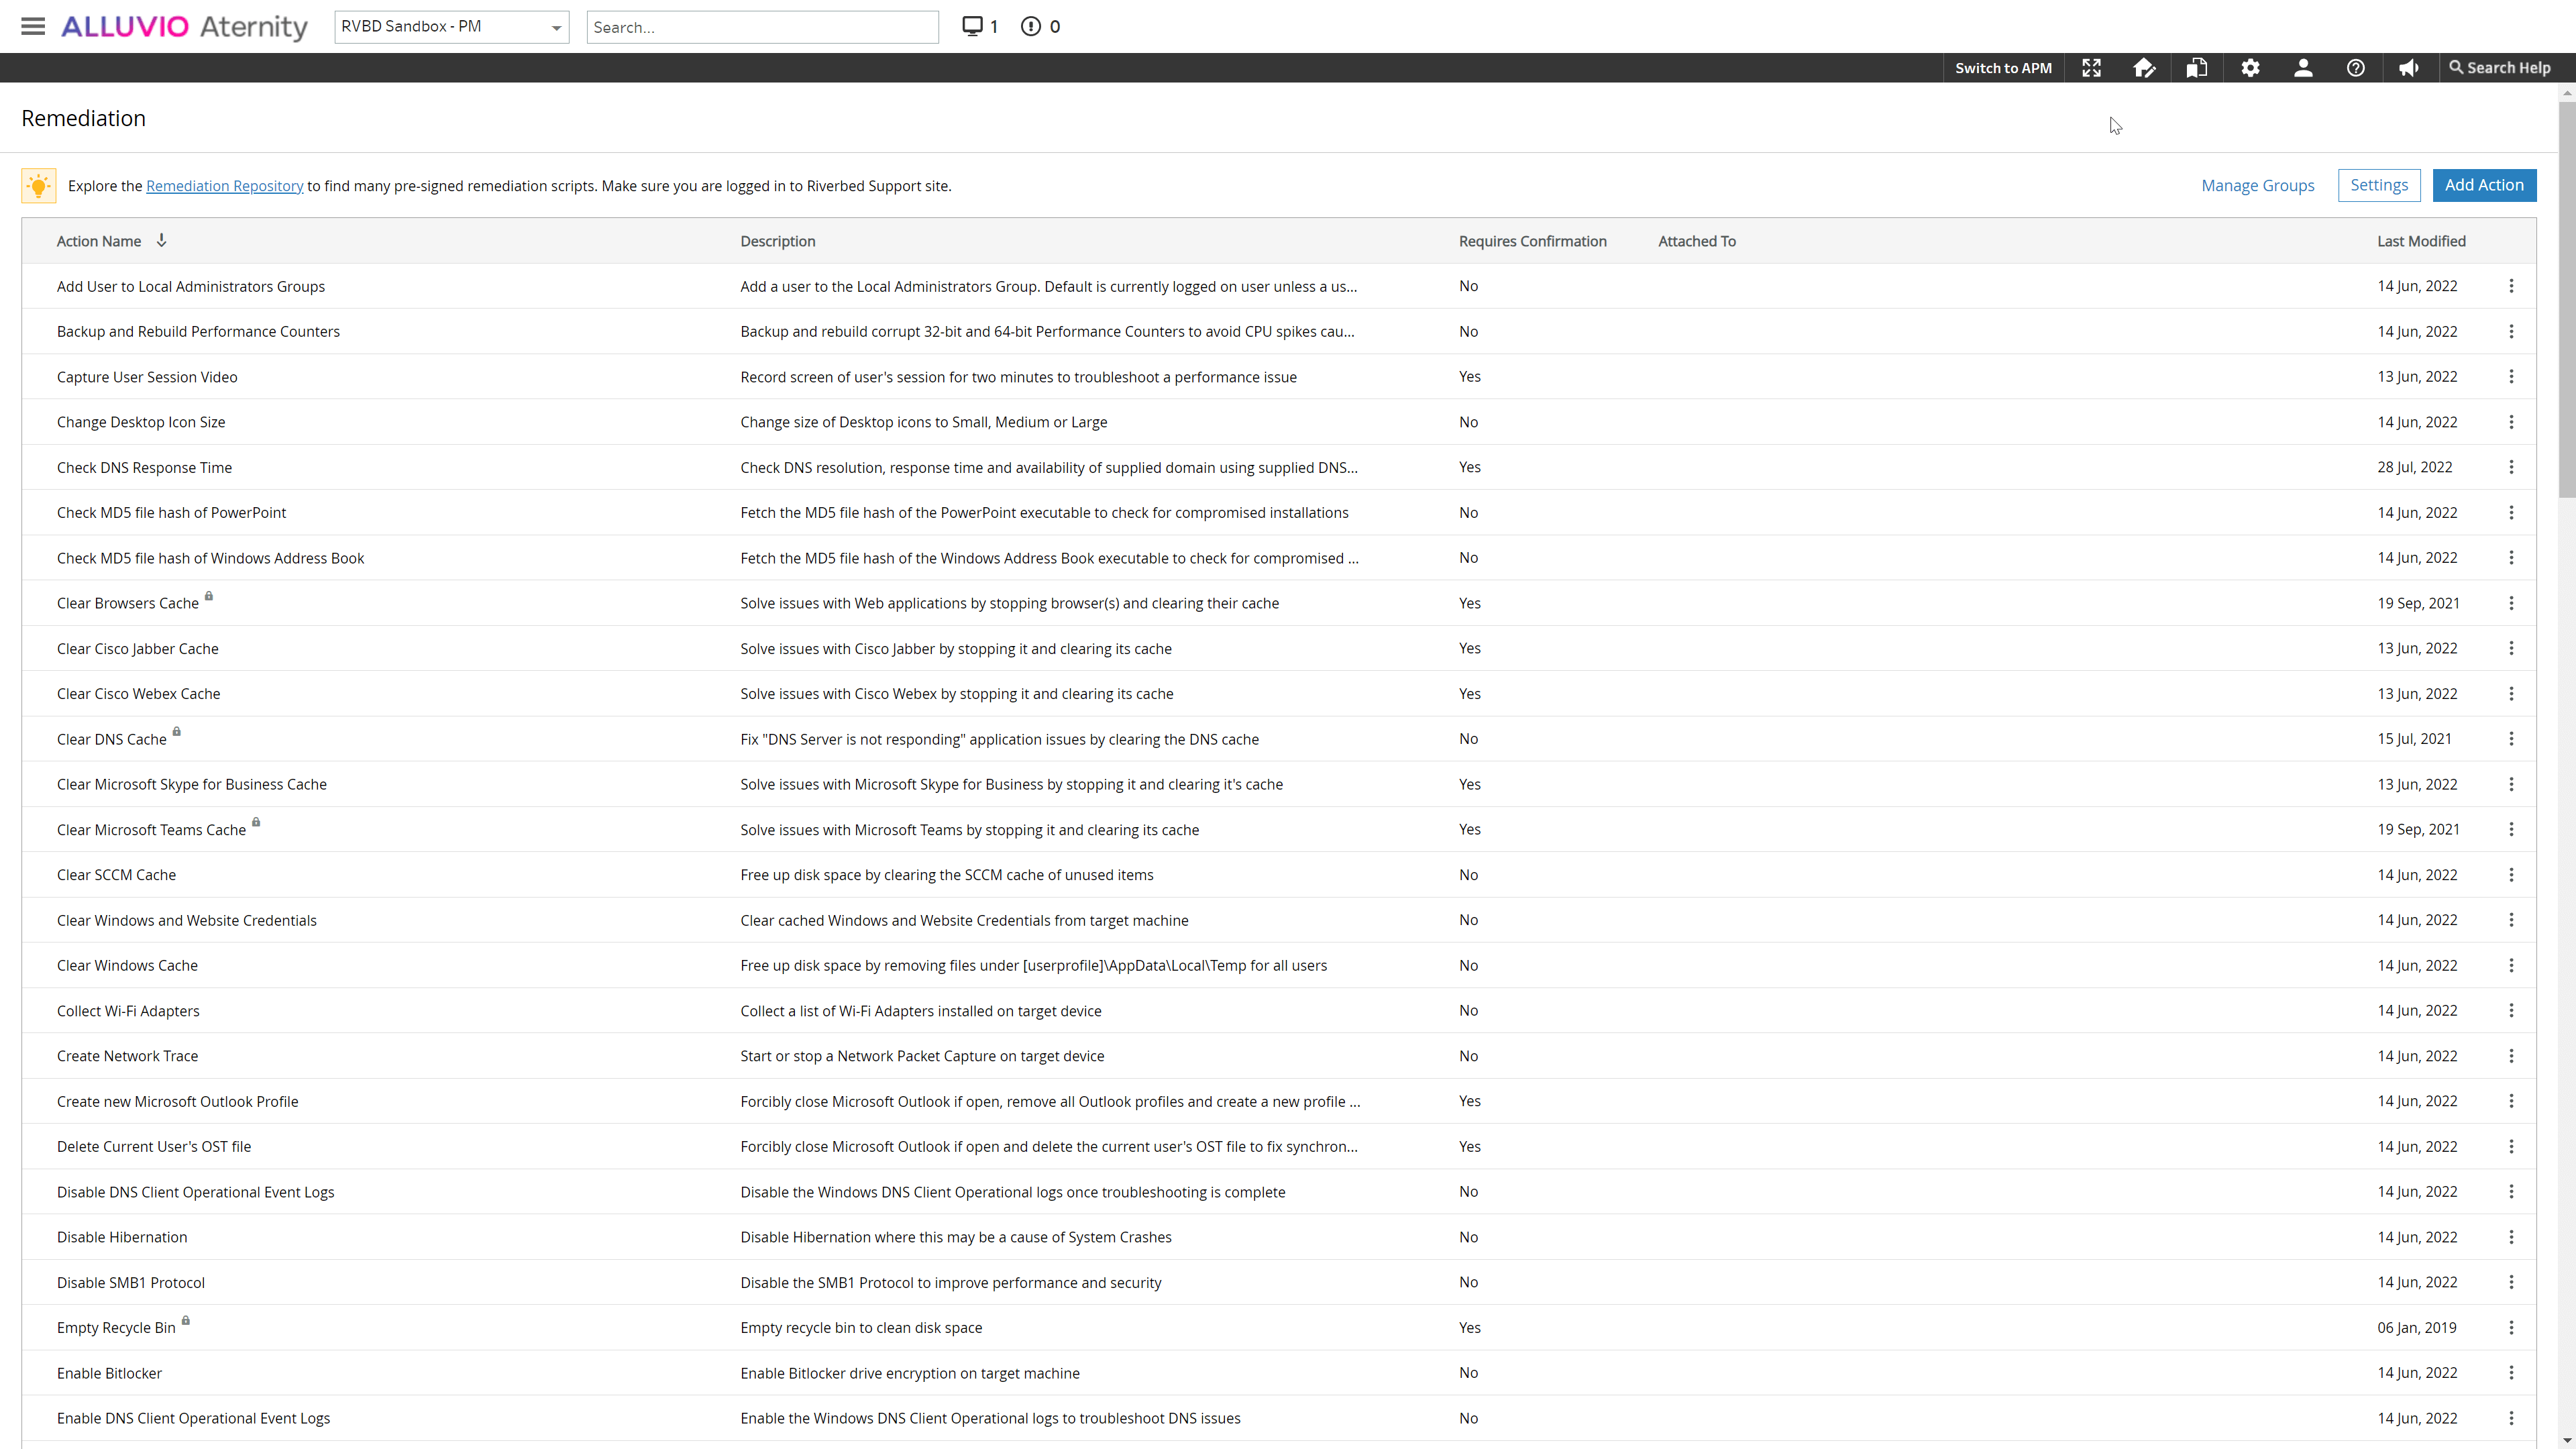This screenshot has width=2576, height=1449.
Task: Click the lightbulb tip icon
Action: [x=39, y=186]
